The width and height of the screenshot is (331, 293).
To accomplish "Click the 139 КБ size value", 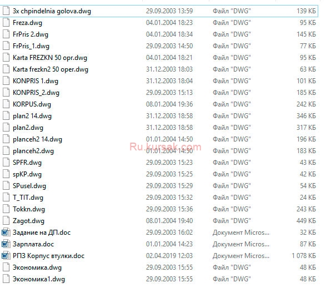I will point(306,11).
